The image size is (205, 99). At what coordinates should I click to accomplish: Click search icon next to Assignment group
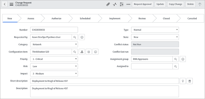pyautogui.click(x=176, y=59)
